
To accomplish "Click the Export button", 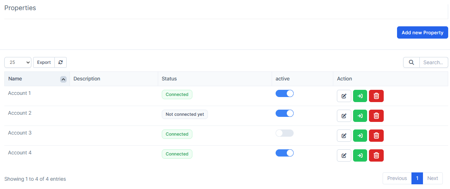I will [x=44, y=62].
